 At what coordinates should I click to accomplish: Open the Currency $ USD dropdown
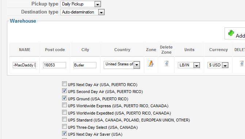point(218,65)
